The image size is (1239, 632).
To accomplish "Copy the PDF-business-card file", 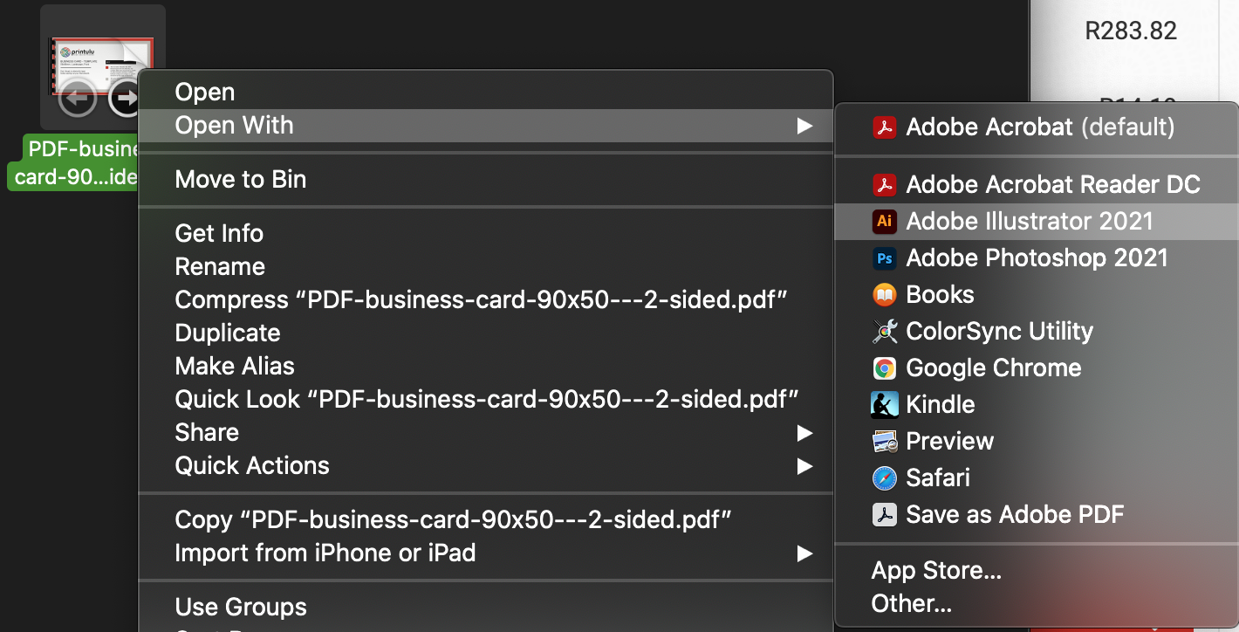I will [x=486, y=520].
